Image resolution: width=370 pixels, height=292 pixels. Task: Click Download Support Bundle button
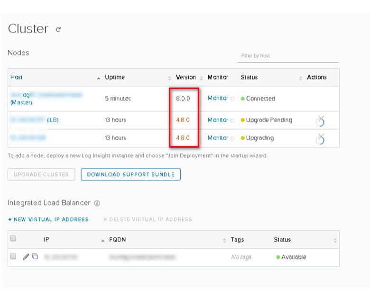coord(130,174)
